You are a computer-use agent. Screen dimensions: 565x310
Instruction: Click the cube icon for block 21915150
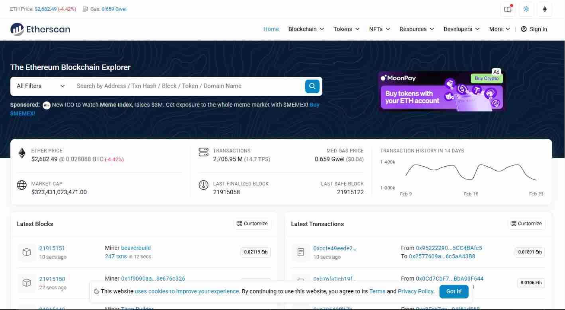27,283
